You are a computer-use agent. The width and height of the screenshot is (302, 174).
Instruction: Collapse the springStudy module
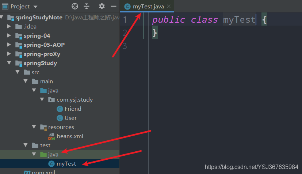[9, 63]
